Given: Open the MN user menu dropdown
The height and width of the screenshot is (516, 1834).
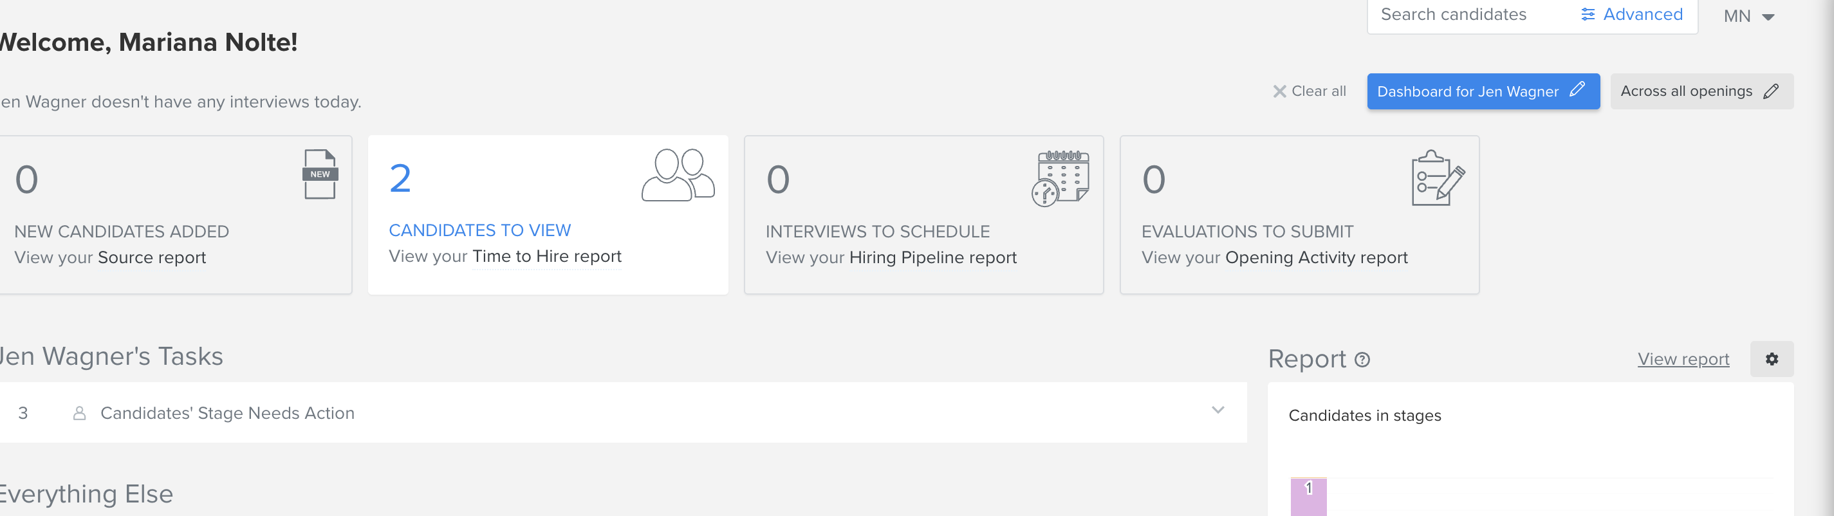Looking at the screenshot, I should coord(1748,16).
